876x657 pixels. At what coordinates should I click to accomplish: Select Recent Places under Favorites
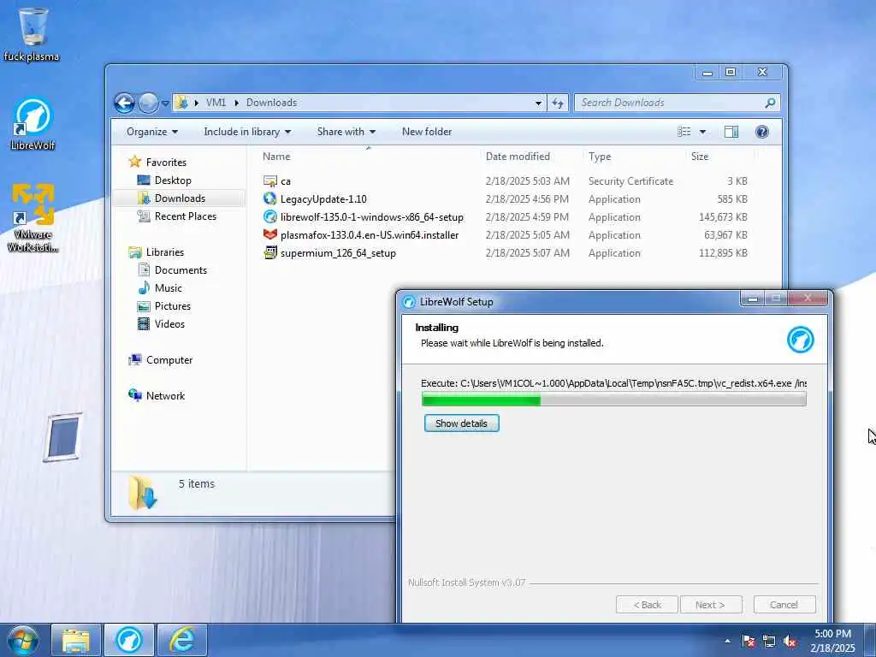186,216
